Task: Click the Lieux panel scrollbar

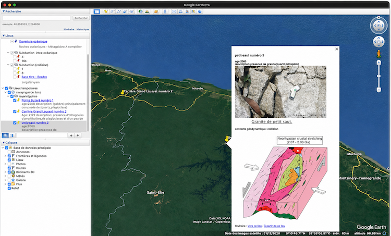Action: coord(88,92)
